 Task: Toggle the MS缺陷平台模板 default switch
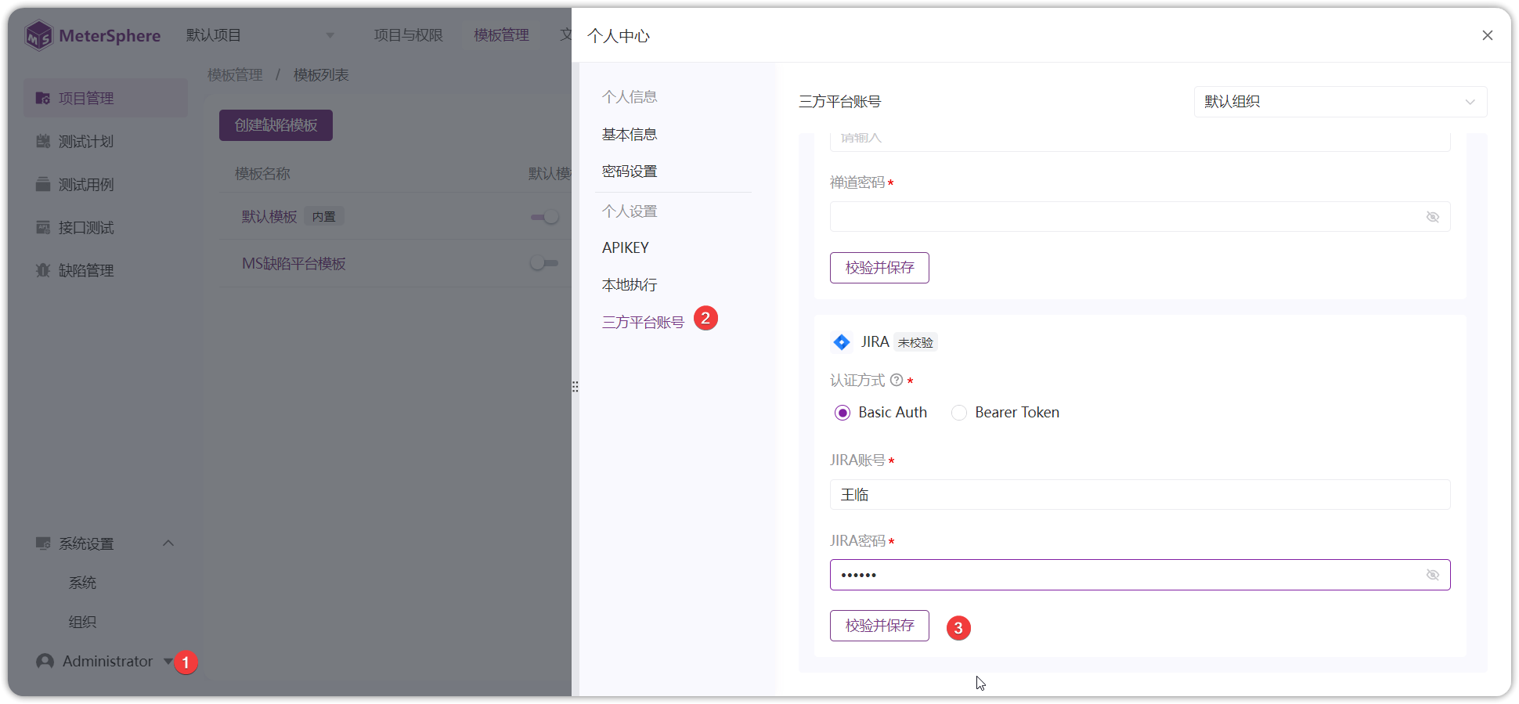tap(545, 263)
